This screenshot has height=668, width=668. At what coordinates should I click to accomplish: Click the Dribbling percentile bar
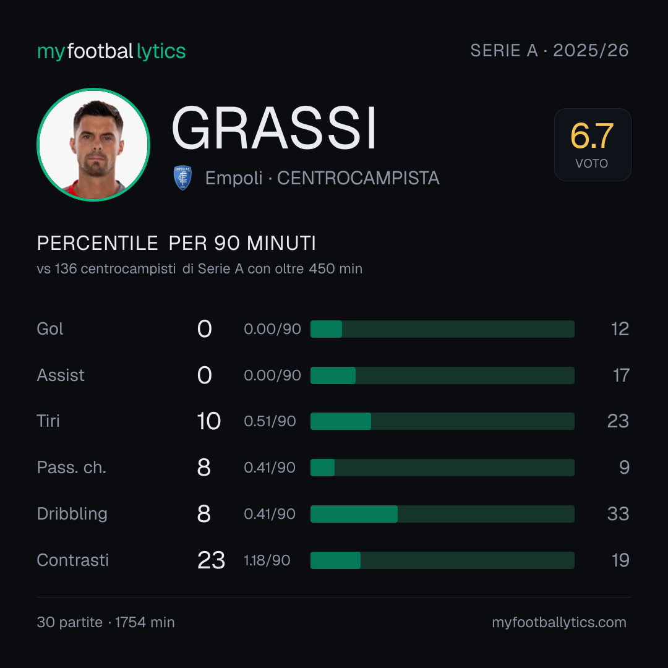[x=442, y=514]
